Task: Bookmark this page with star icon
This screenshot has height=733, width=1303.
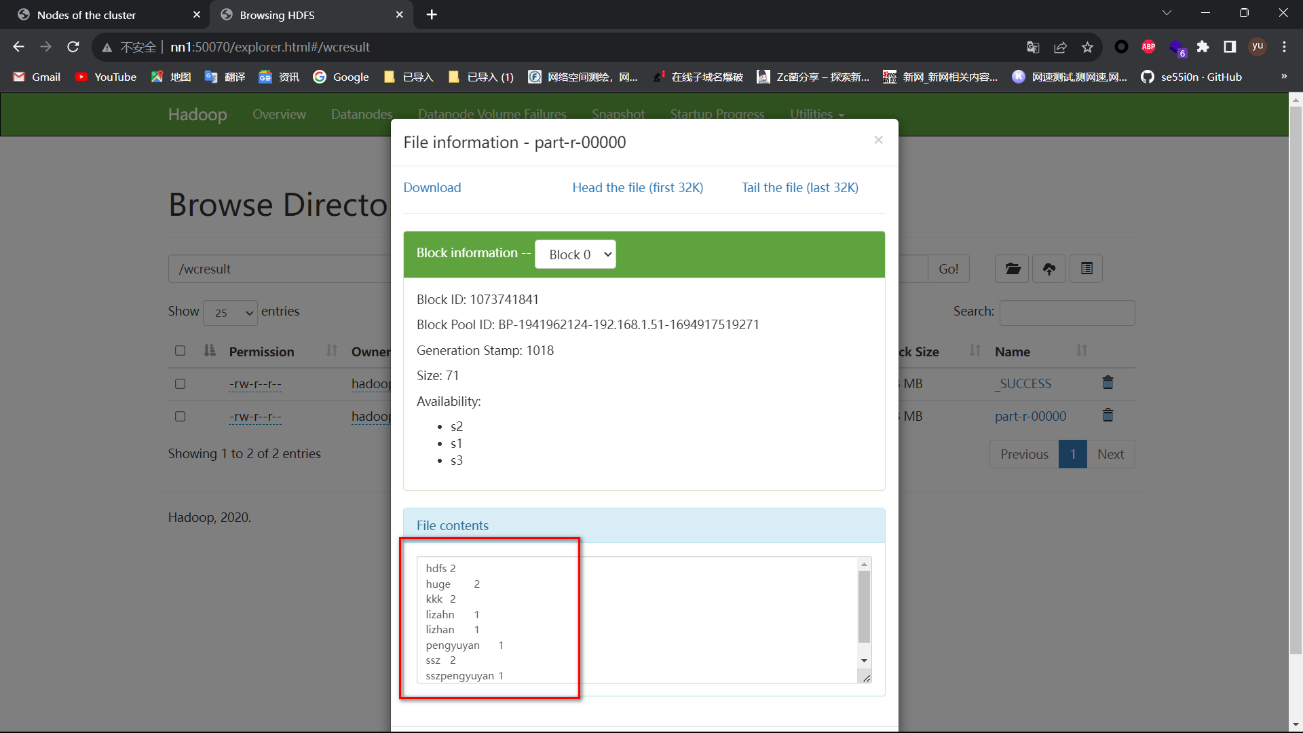Action: coord(1087,47)
